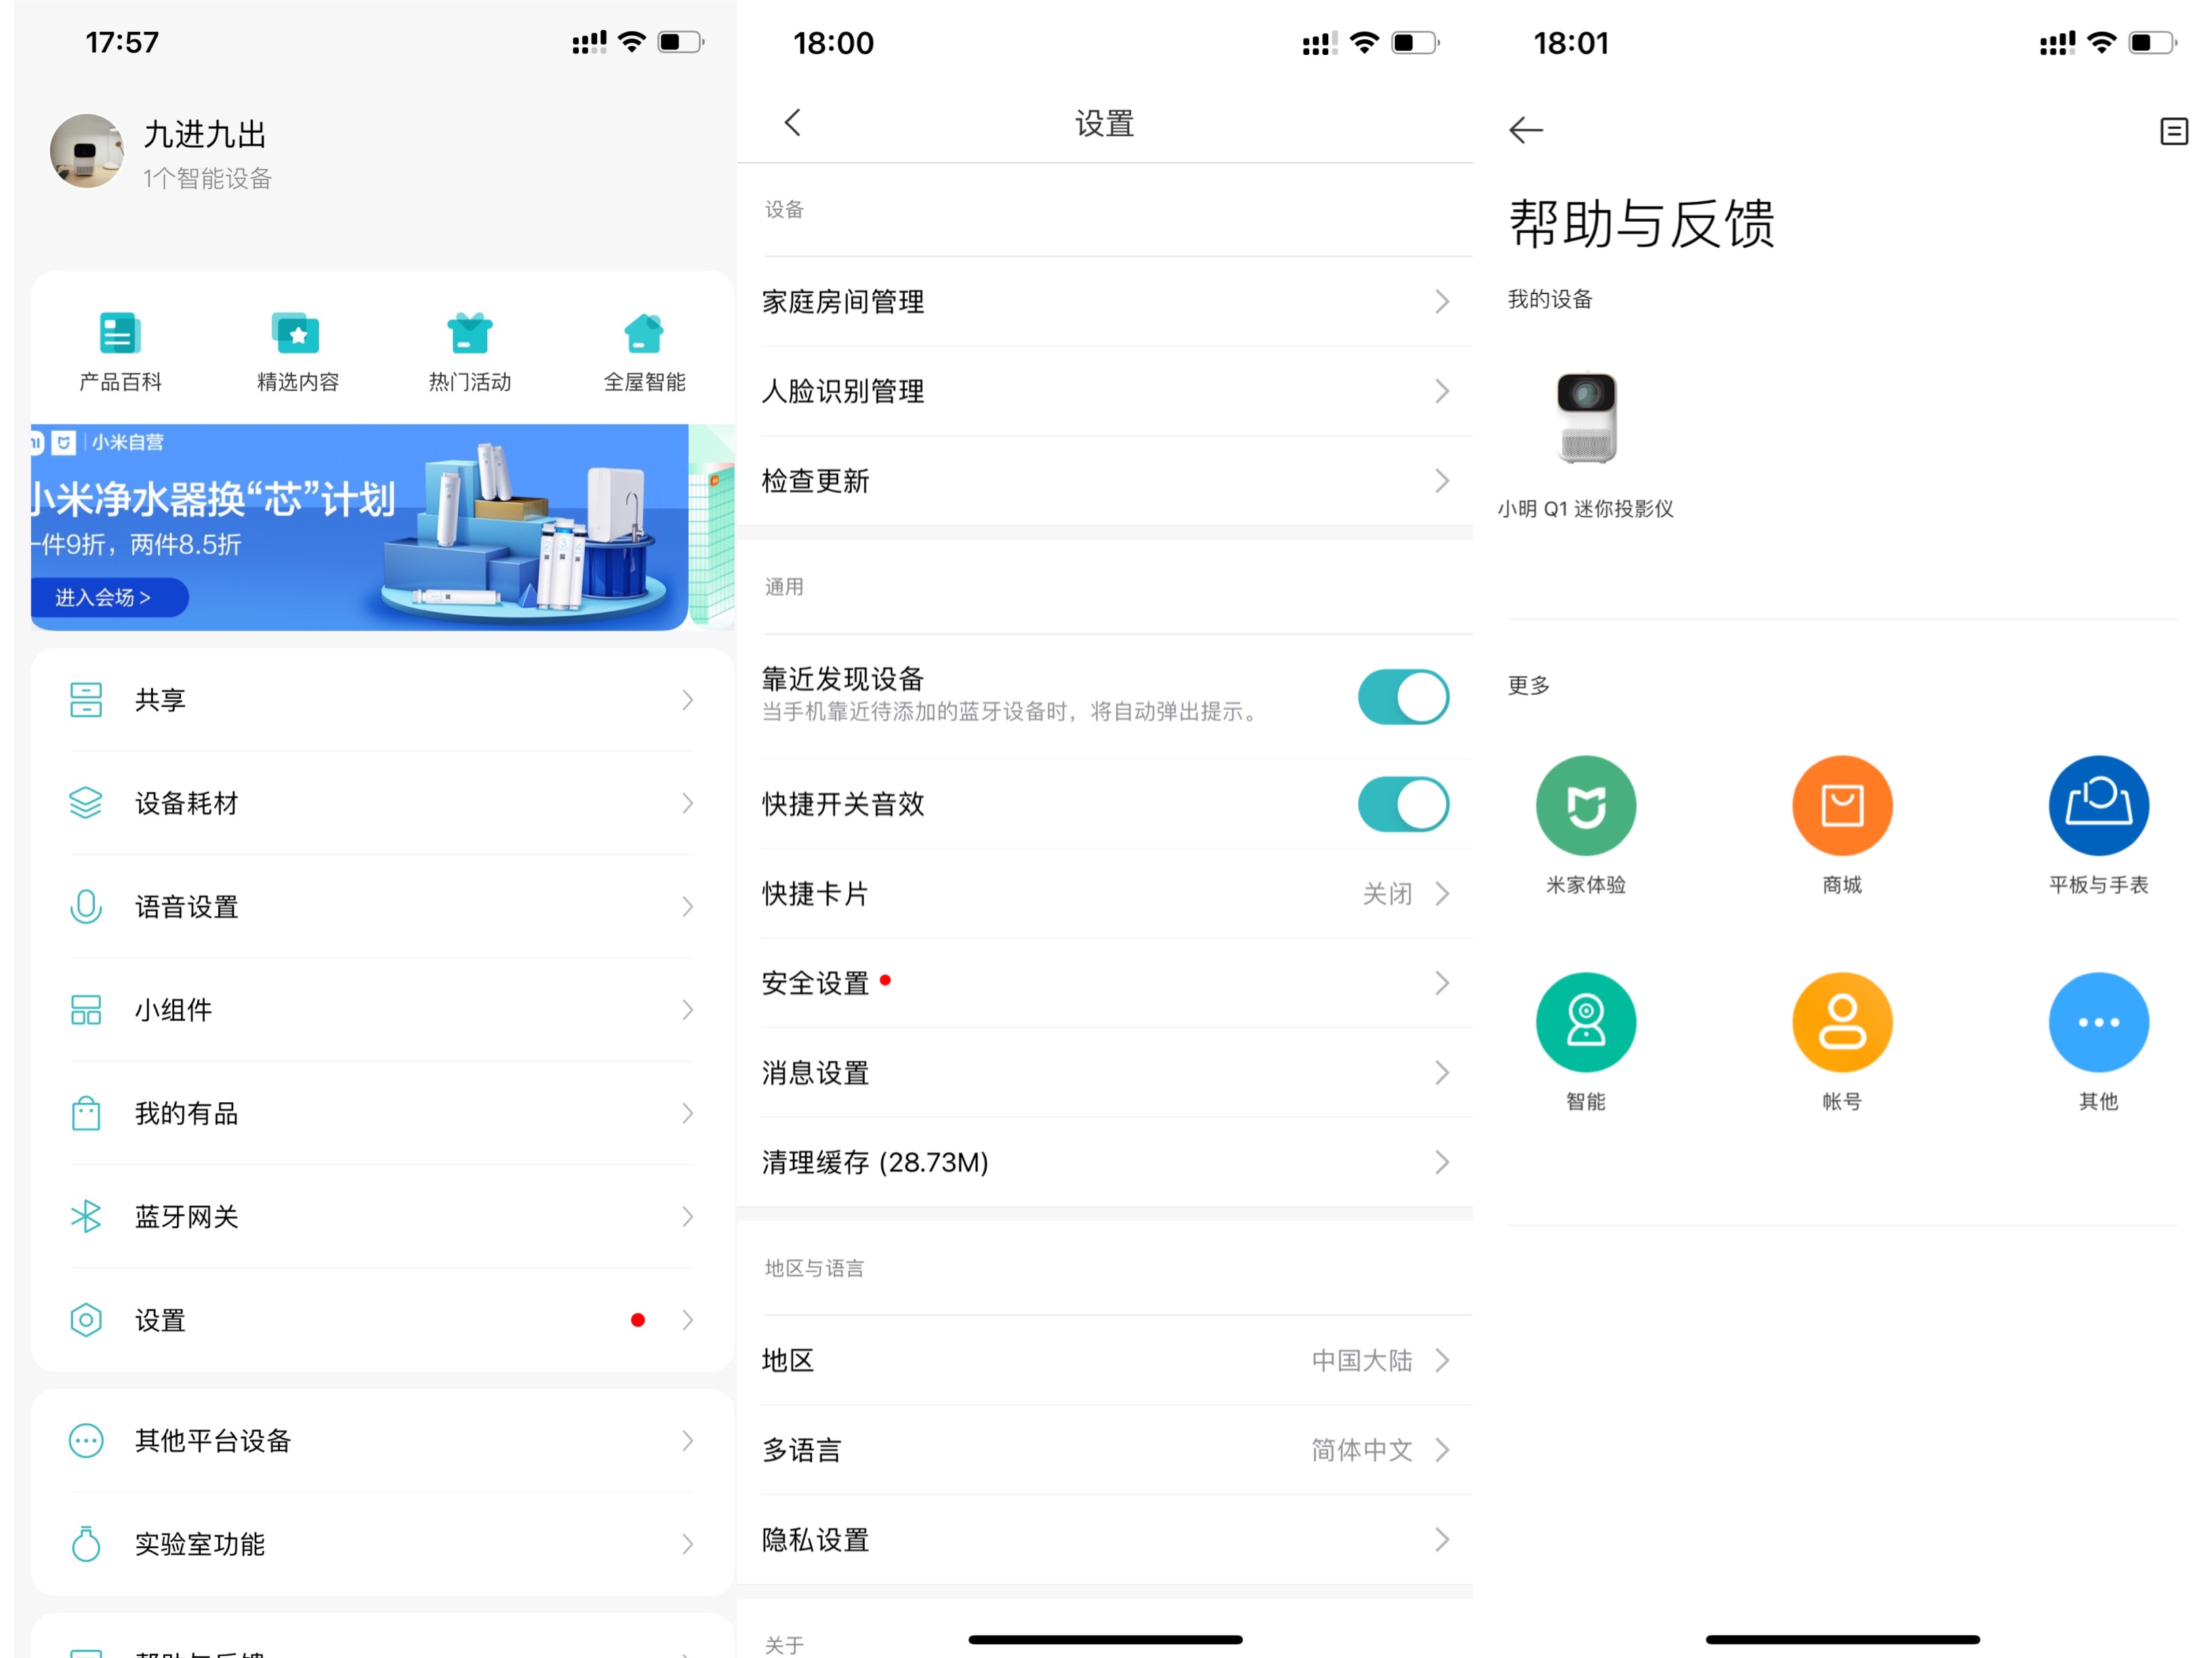Expand 家庭房间管理 row chevron
Viewport: 2212px width, 1658px height.
point(1442,302)
